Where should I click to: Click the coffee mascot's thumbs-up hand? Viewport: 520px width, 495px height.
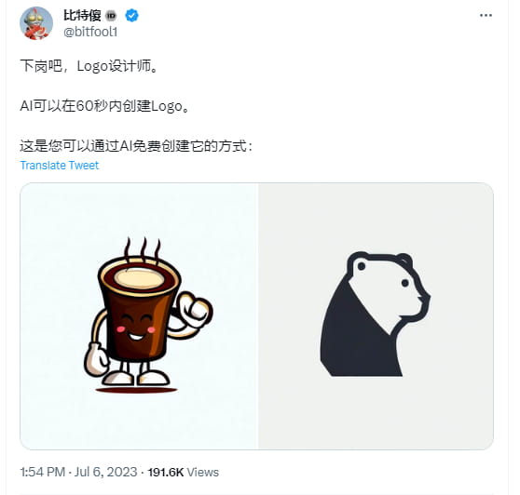point(195,310)
